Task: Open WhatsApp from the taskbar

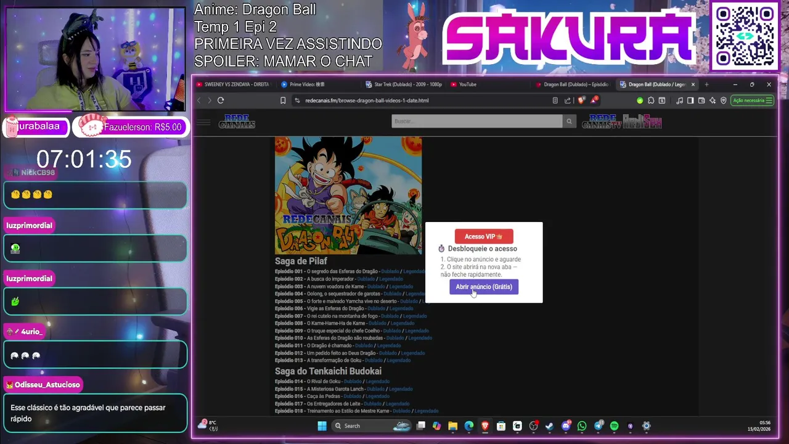Action: pyautogui.click(x=582, y=426)
